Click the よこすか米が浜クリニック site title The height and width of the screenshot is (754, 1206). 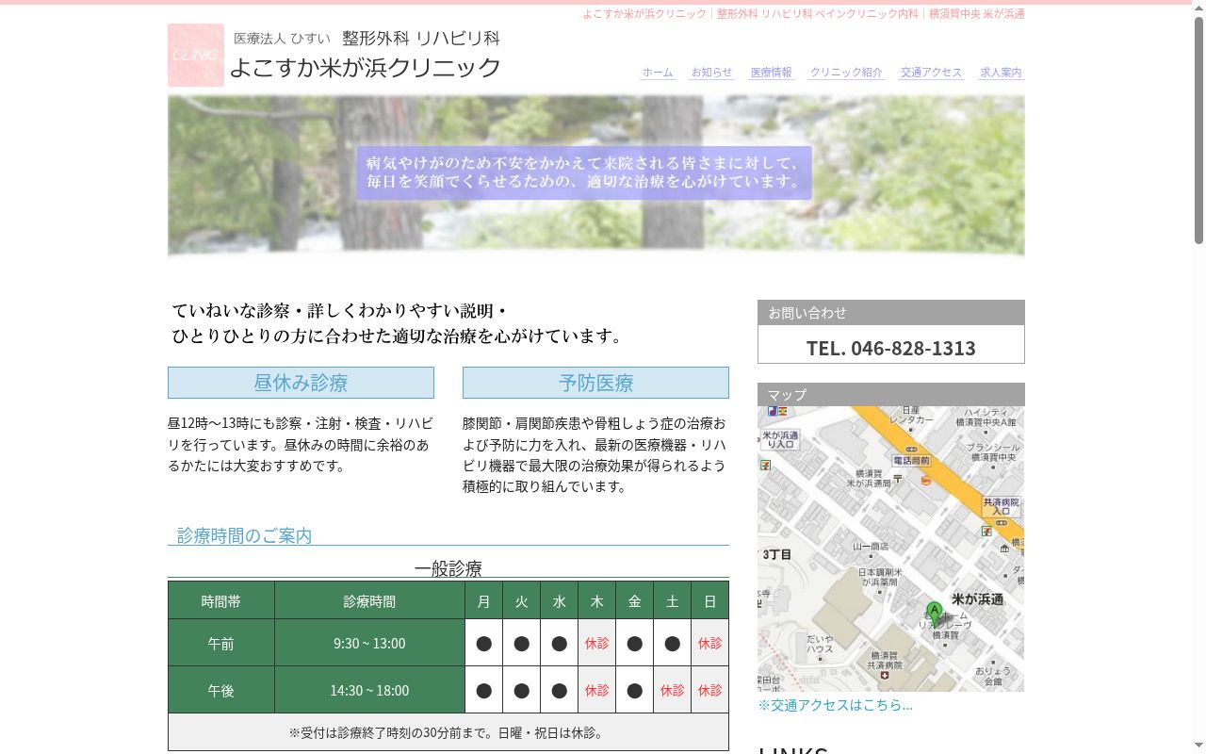[366, 68]
